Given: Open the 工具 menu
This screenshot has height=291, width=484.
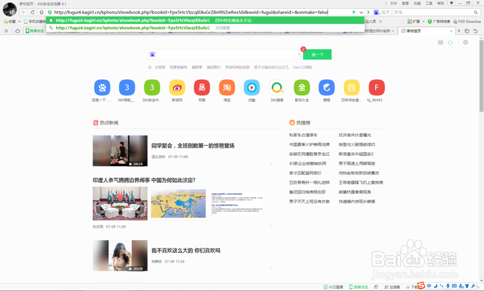Looking at the screenshot, I should tap(429, 3).
